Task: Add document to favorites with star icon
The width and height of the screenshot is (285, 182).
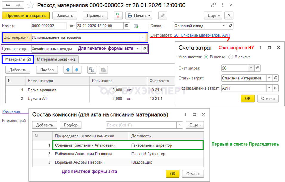Action: point(30,5)
